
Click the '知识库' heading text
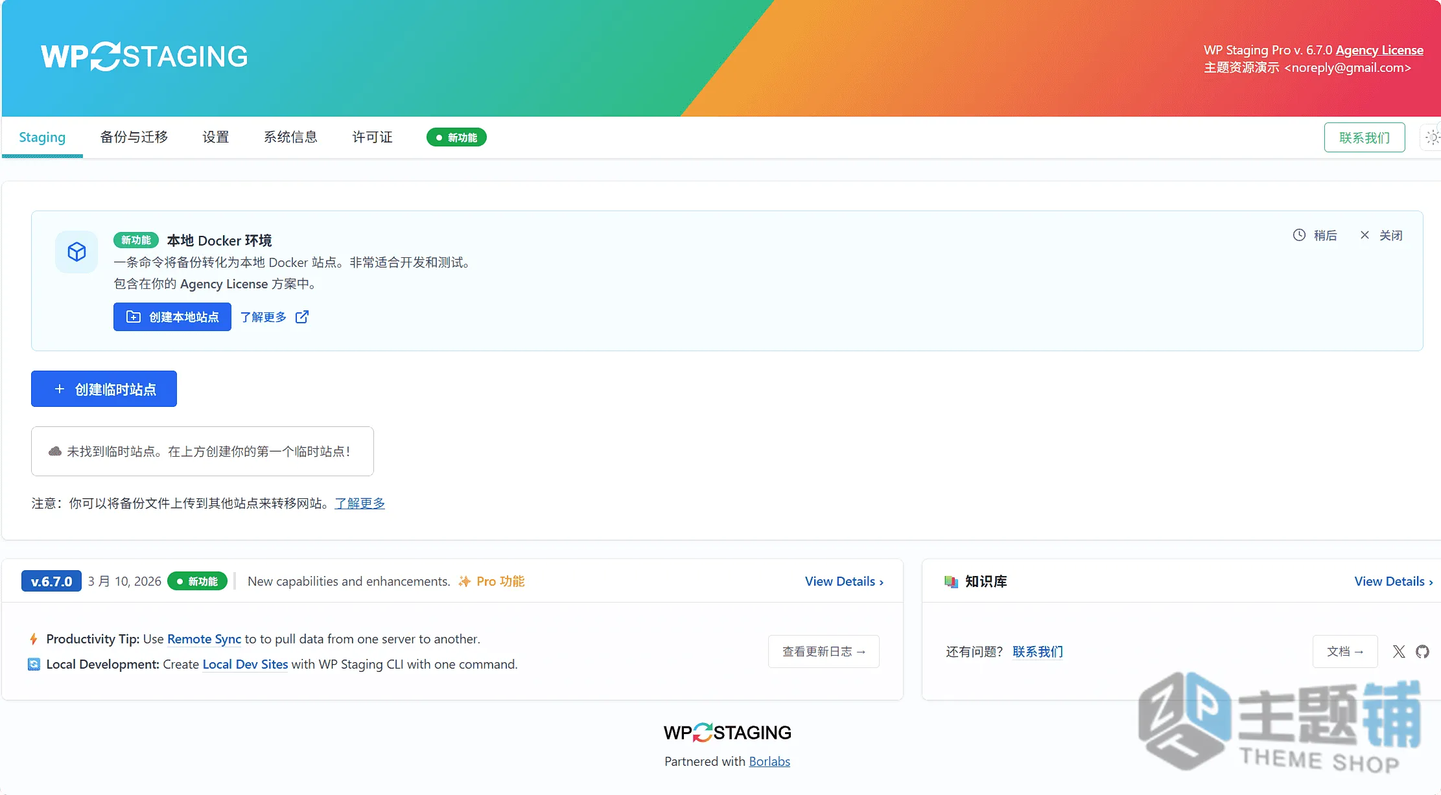click(986, 581)
